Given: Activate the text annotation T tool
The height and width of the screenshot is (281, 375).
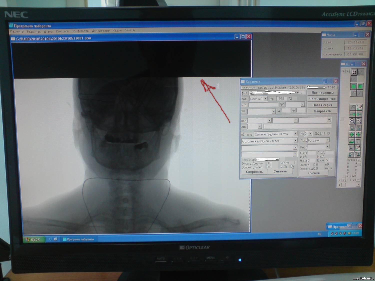Looking at the screenshot, I should click(358, 141).
